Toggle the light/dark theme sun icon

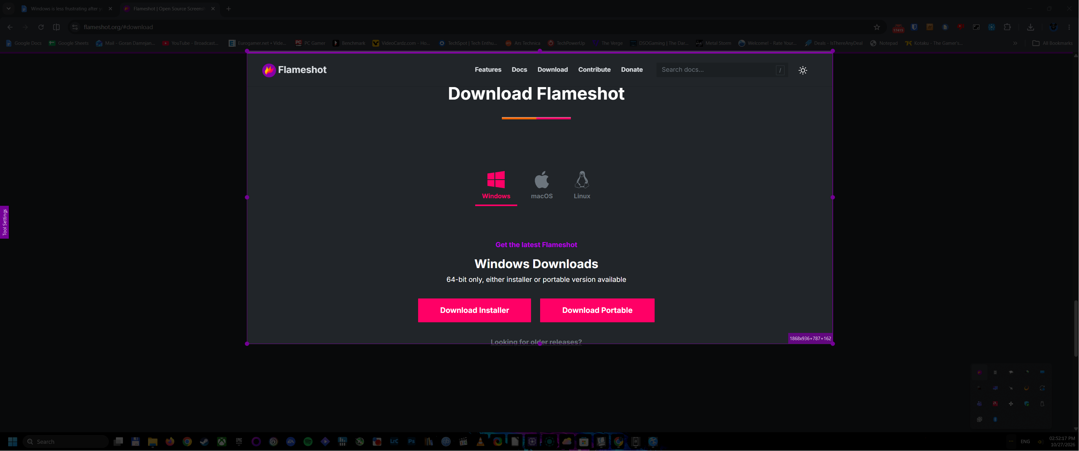coord(803,70)
